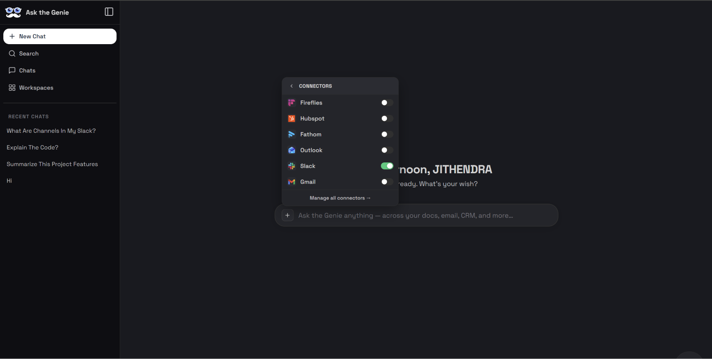This screenshot has width=712, height=359.
Task: Toggle the Fathom connector on
Action: (387, 135)
